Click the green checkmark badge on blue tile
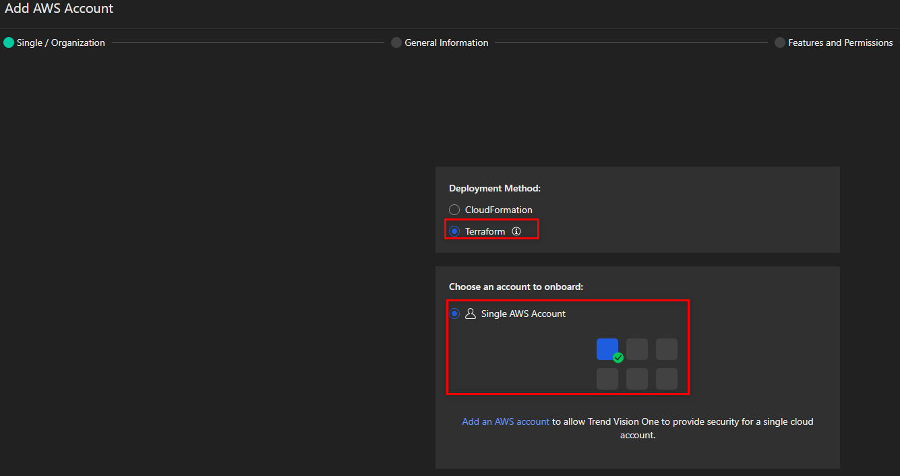900x476 pixels. click(x=618, y=358)
